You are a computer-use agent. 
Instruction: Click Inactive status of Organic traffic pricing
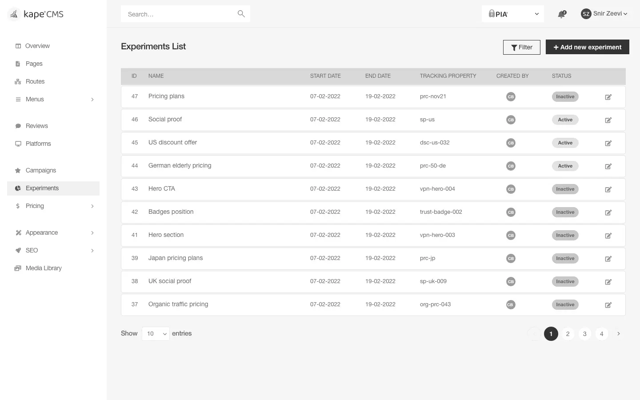[x=565, y=304]
